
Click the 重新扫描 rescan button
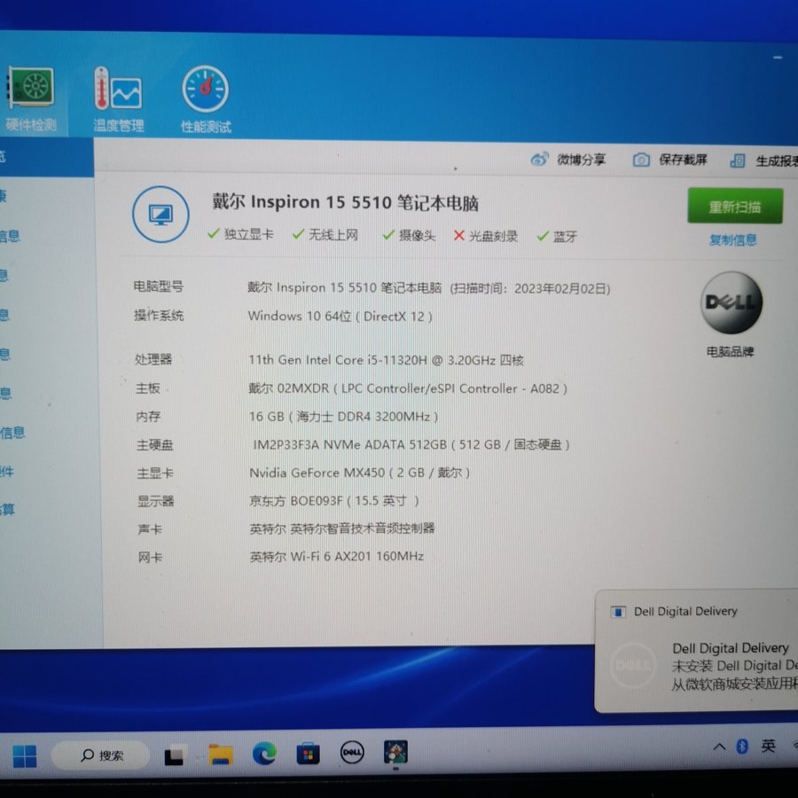tap(735, 206)
